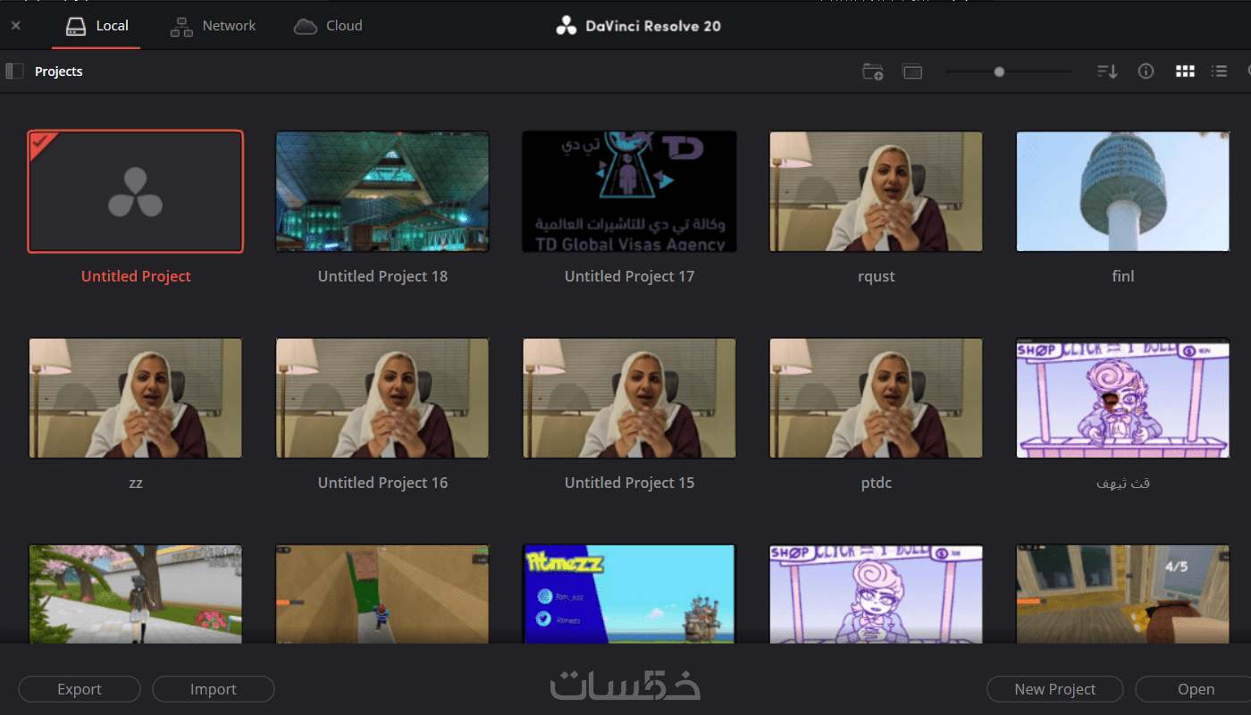Click the "Untitled Project 15" name label
The height and width of the screenshot is (715, 1251).
(629, 483)
